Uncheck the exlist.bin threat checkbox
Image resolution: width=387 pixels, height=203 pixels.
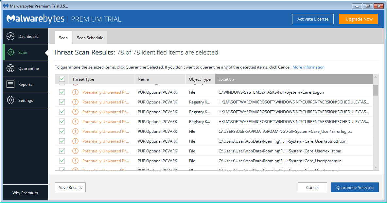point(62,151)
